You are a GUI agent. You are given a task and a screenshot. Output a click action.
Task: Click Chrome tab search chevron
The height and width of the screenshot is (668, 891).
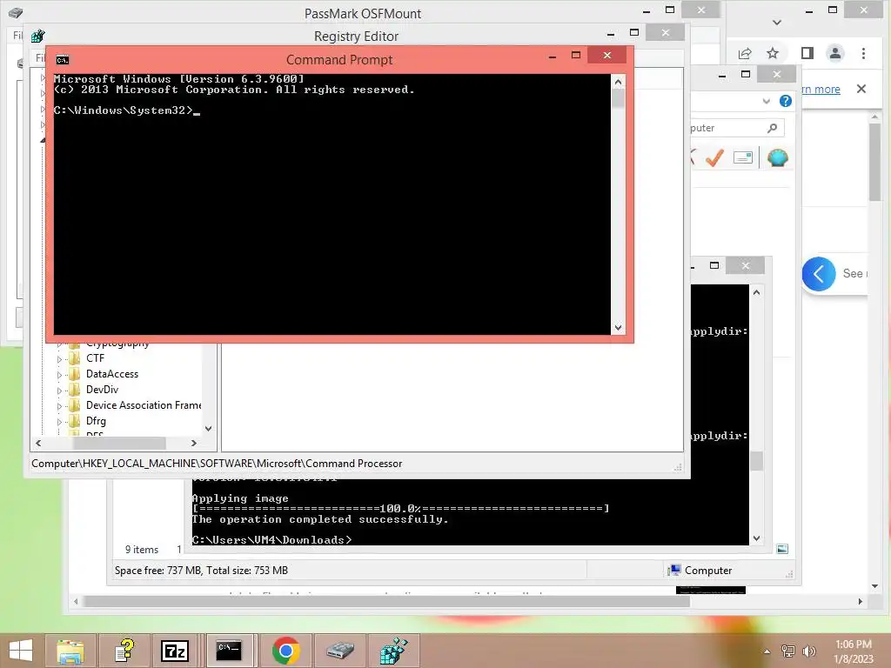[777, 23]
